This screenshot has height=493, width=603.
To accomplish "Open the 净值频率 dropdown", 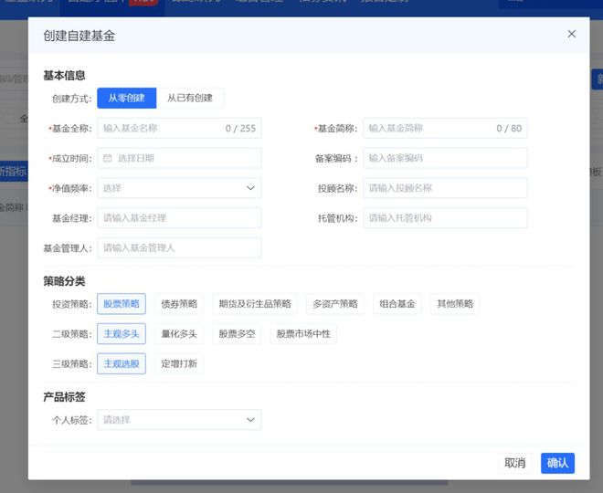I will 179,188.
